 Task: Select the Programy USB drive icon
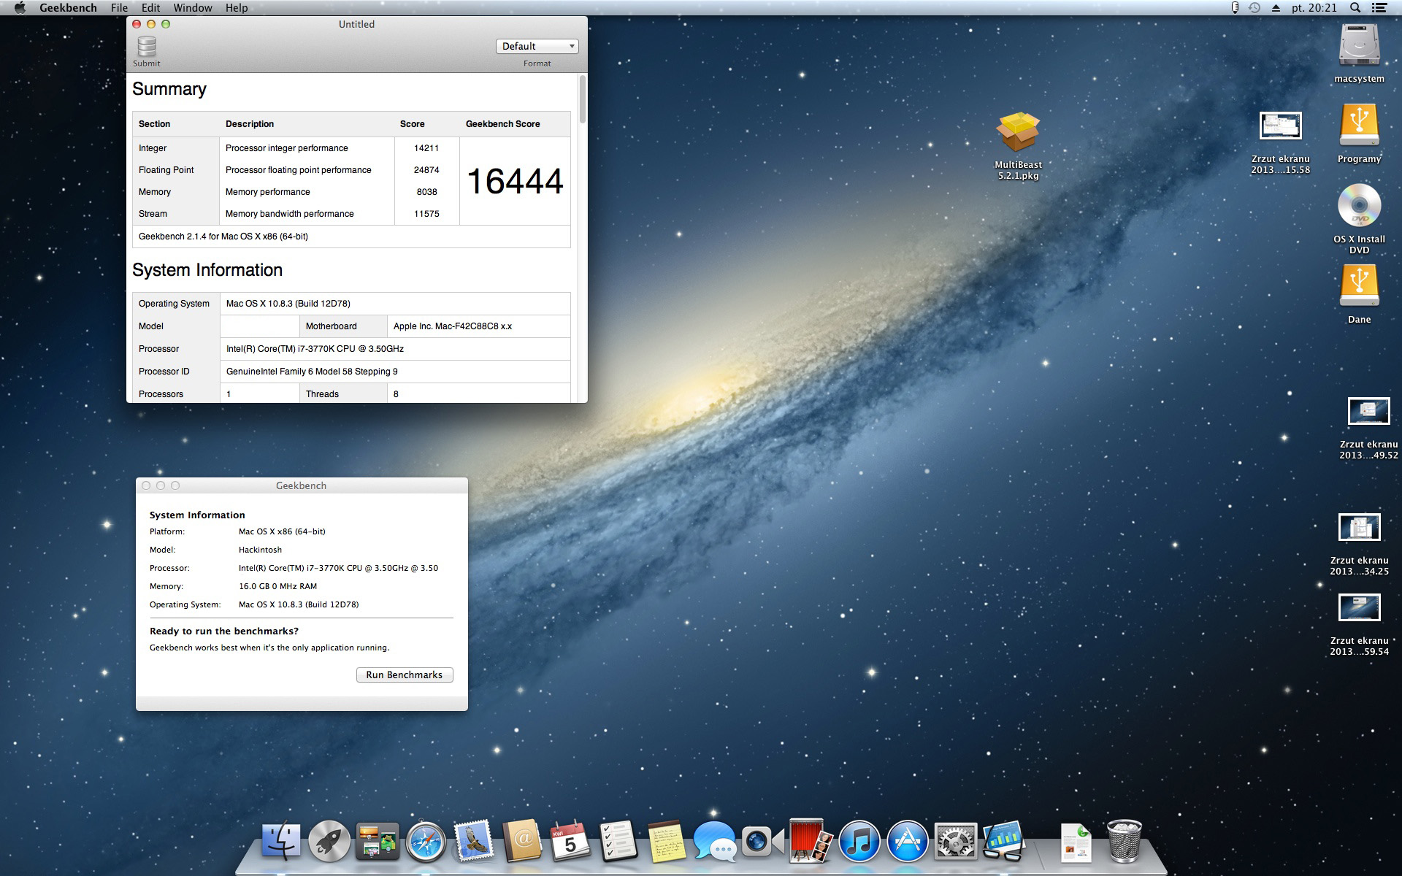(1359, 126)
